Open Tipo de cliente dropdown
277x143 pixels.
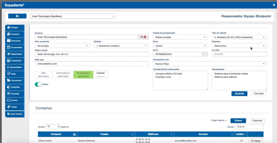[x=239, y=37]
